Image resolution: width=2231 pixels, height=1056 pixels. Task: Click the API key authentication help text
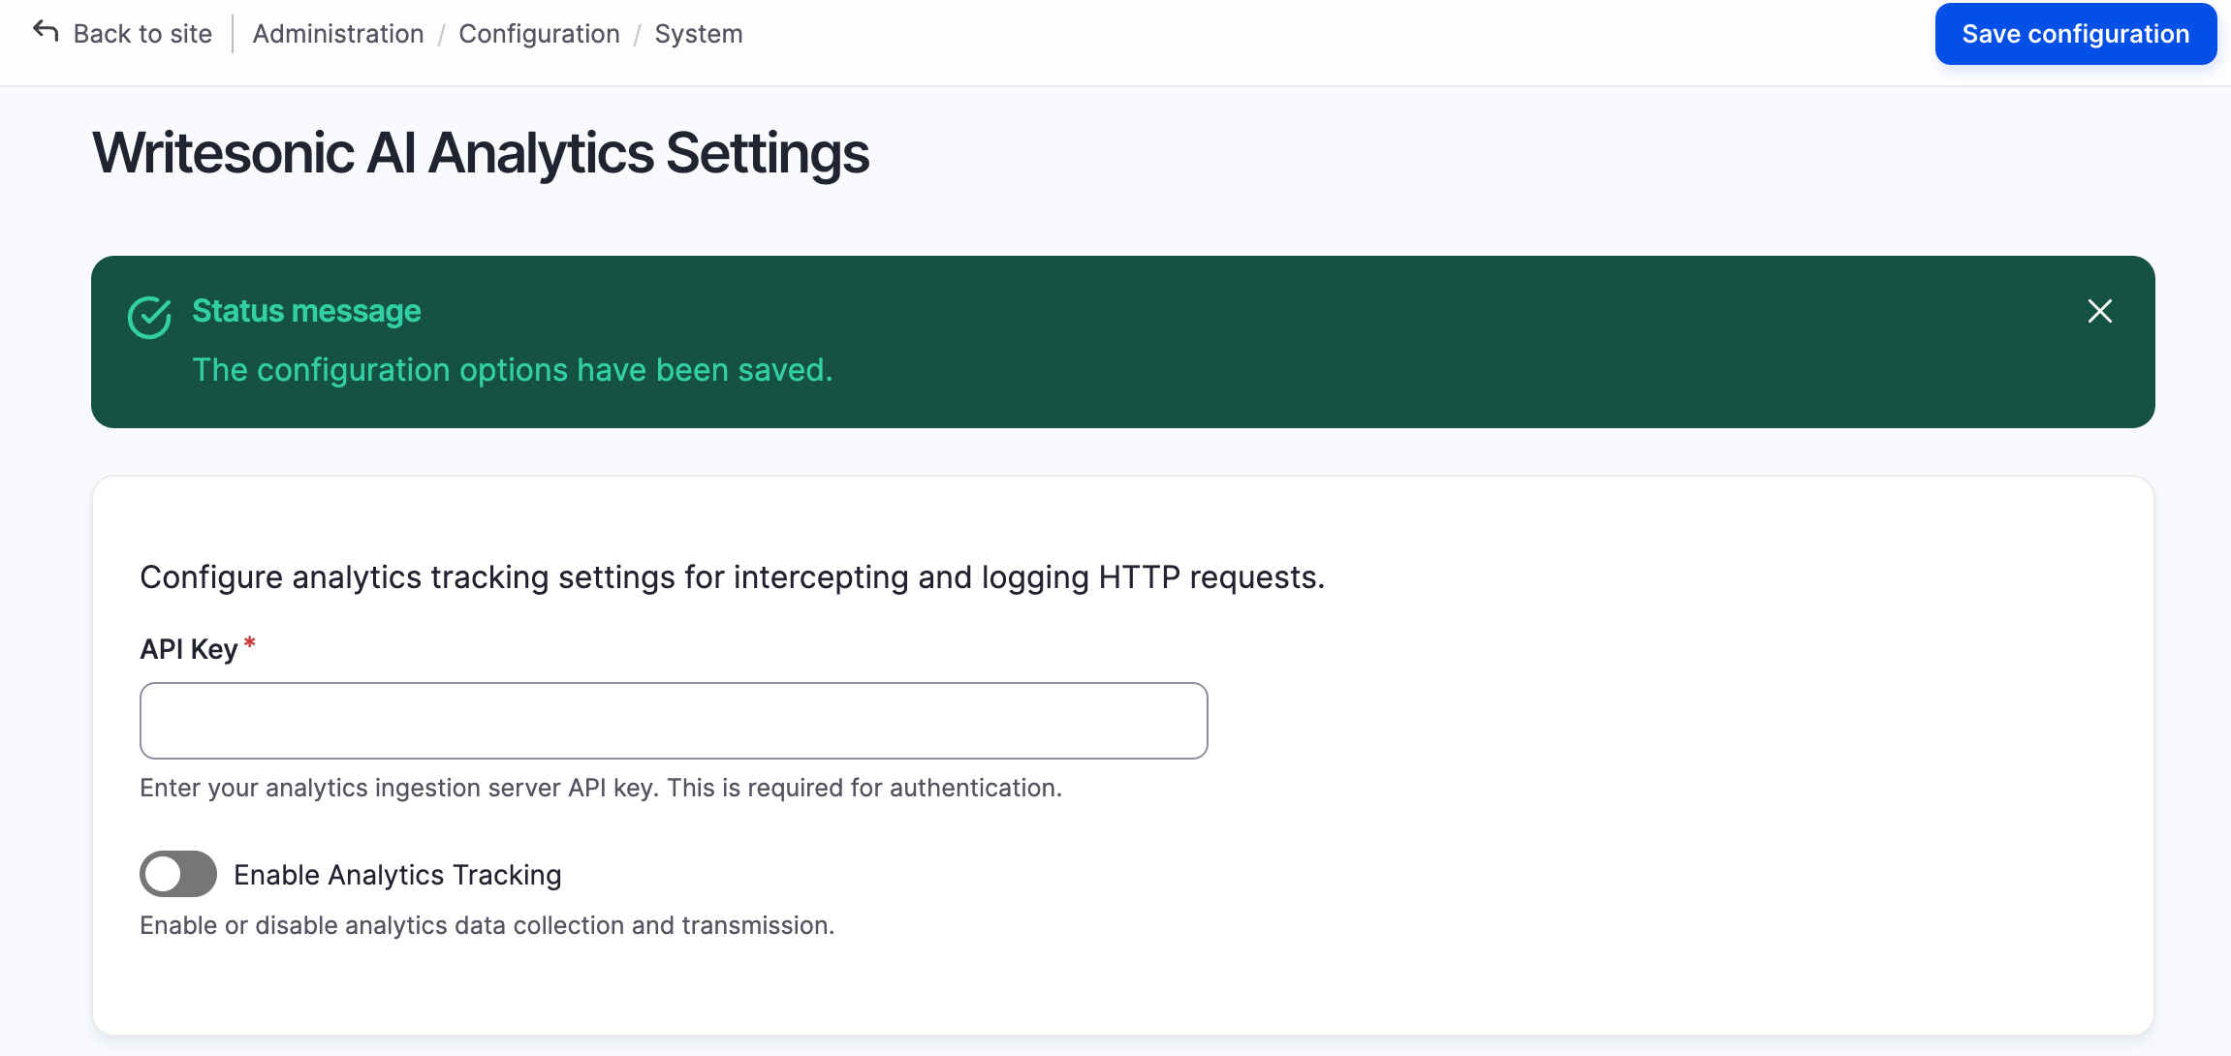pos(601,788)
